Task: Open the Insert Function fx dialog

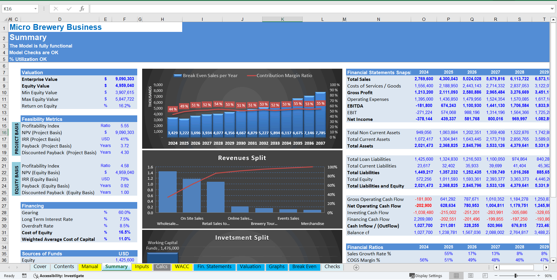Action: (x=82, y=9)
